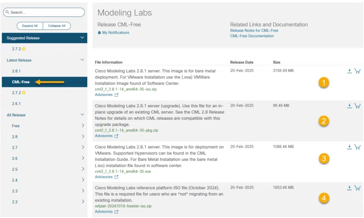The image size is (364, 218).
Task: Collapse the Latest Release section
Action: [x=82, y=60]
